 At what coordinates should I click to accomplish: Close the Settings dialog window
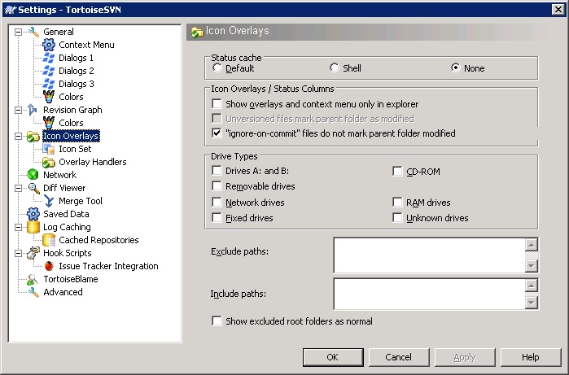(558, 10)
